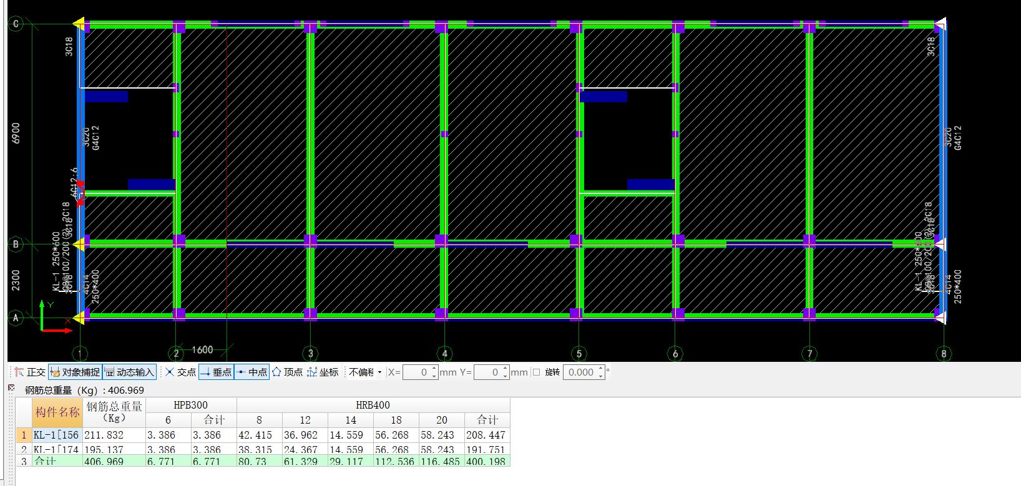This screenshot has height=486, width=1021.
Task: Click the 191.751 subtotal cell
Action: coord(487,449)
